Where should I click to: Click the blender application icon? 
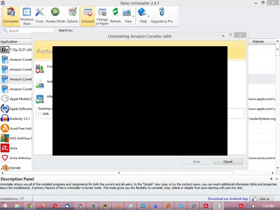coord(5,168)
